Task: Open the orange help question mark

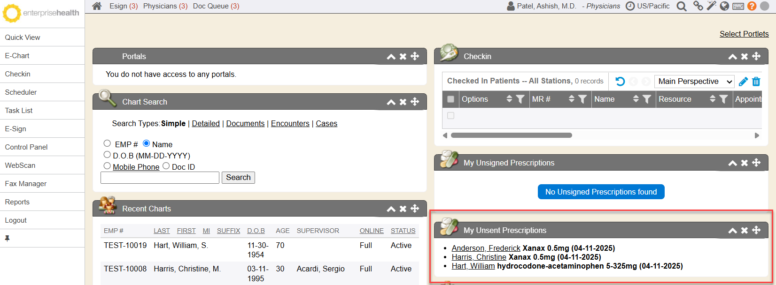Action: (752, 6)
